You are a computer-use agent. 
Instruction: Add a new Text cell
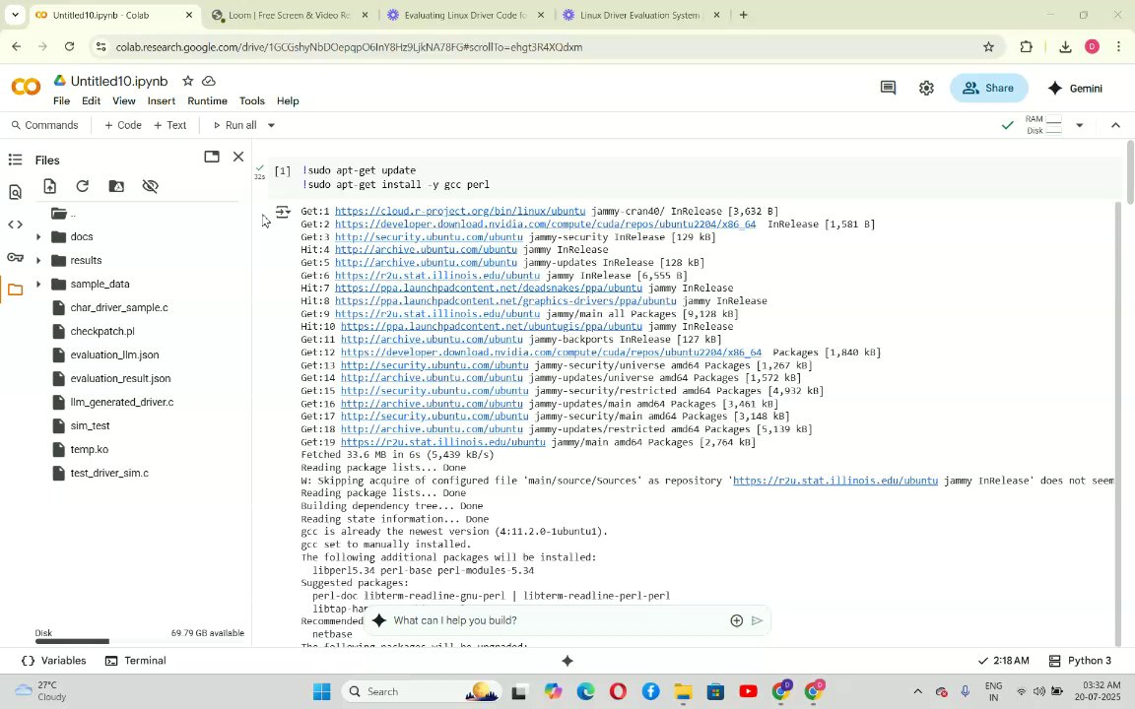point(170,125)
